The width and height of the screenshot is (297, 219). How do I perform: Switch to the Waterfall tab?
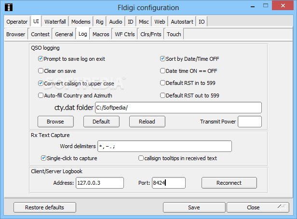coord(55,22)
